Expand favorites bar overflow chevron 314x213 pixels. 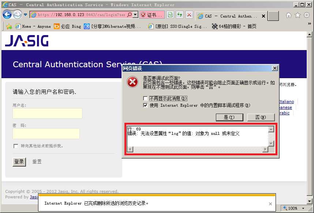(x=309, y=24)
